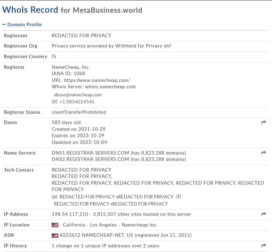Click the US flag in ASN row
The height and width of the screenshot is (252, 272).
[x=55, y=236]
